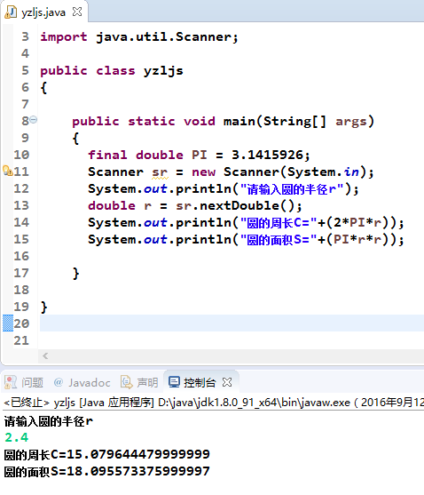Switch to the 声明 (Declaration) tab
Viewport: 424px width, 495px height.
[x=139, y=382]
